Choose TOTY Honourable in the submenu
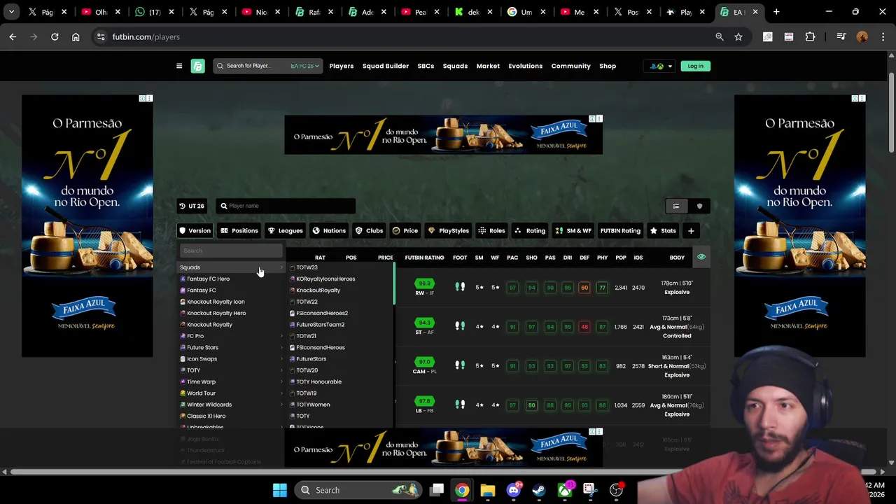Screen dimensions: 896x504 point(318,381)
